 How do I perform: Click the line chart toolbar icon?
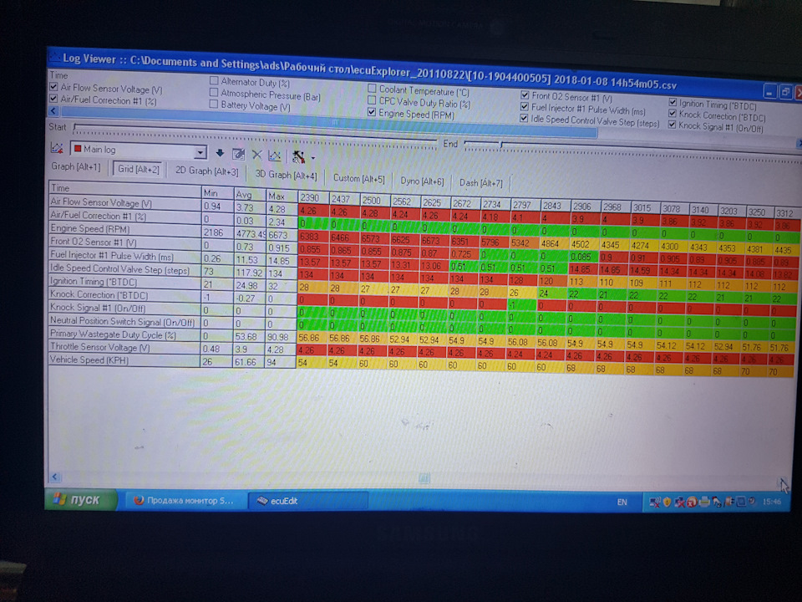pyautogui.click(x=275, y=156)
